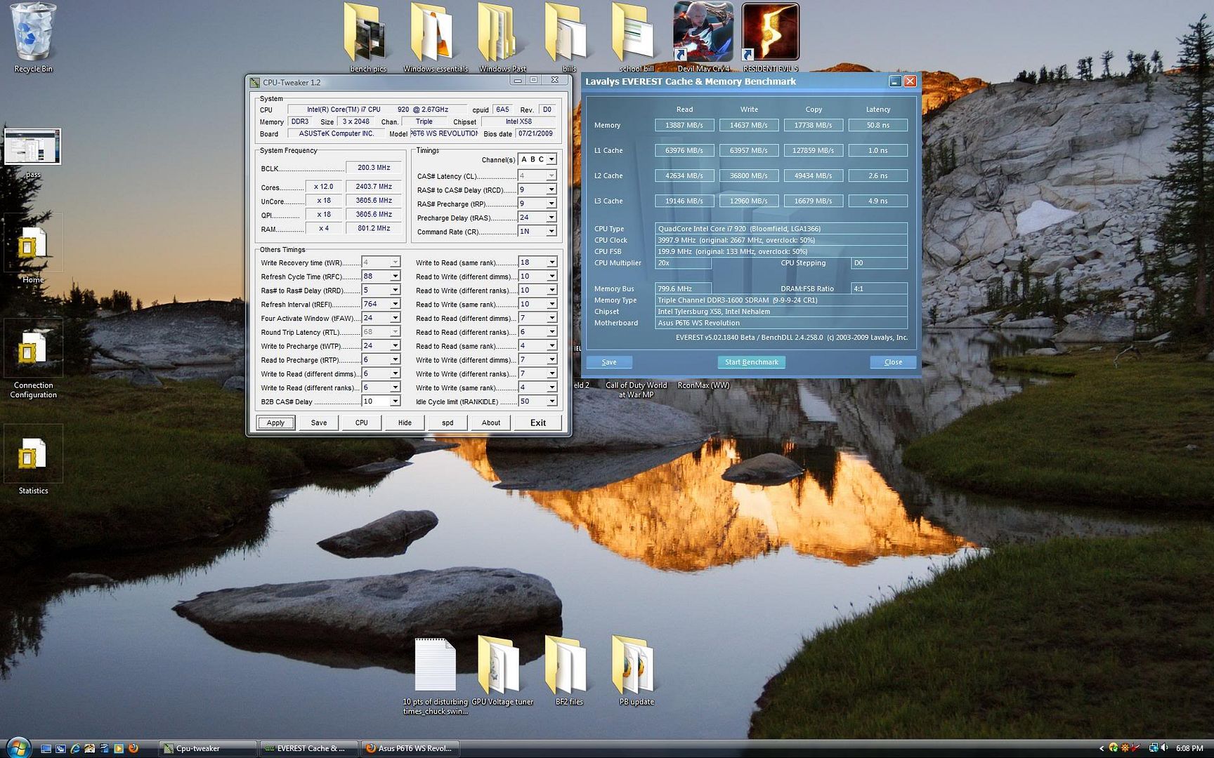This screenshot has height=758, width=1214.
Task: Switch to Cpu-tweaker taskbar button
Action: (x=208, y=748)
